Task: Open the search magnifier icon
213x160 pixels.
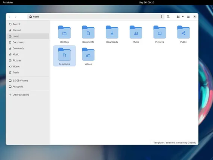Action: 168,16
